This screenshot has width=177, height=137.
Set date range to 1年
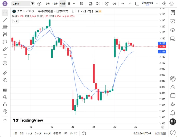coord(65,133)
